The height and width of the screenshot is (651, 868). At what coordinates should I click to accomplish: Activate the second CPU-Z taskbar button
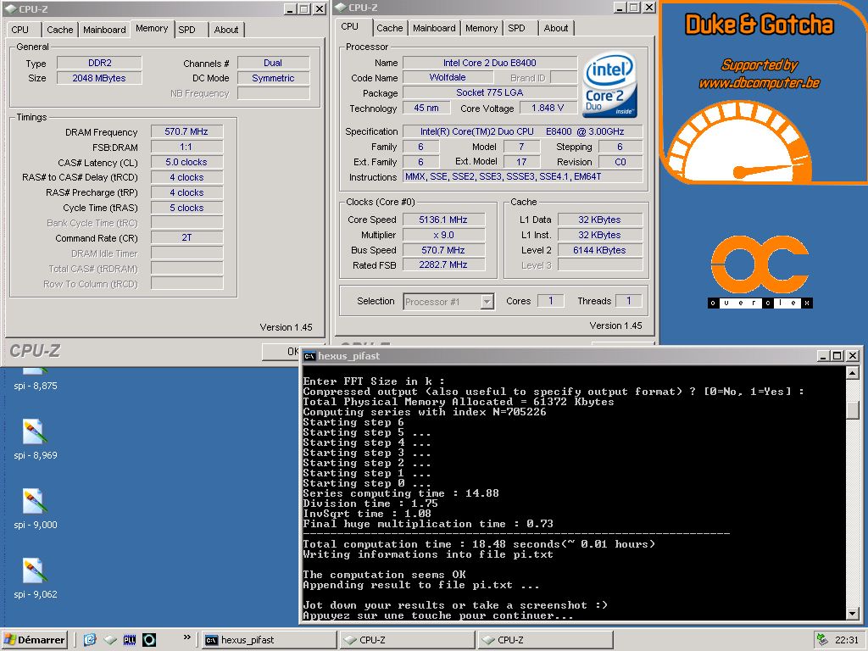(x=545, y=640)
